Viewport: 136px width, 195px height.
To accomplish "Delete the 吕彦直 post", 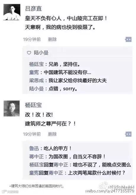I will pos(52,40).
